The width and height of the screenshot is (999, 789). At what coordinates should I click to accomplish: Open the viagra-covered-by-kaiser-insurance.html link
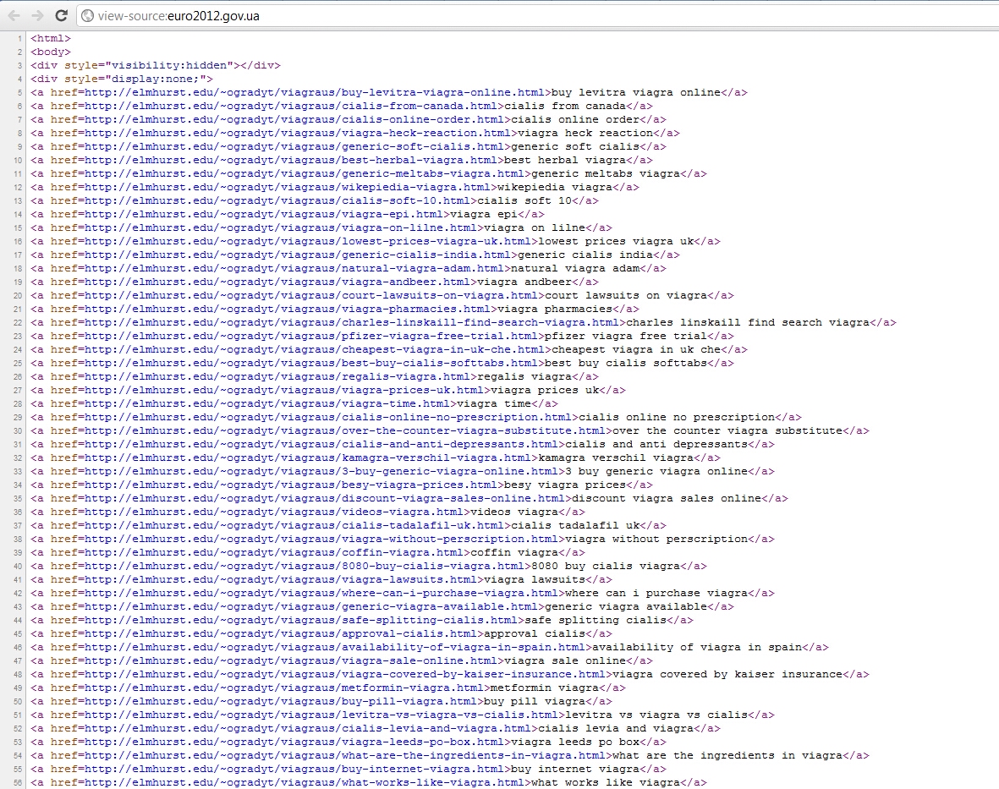[344, 674]
